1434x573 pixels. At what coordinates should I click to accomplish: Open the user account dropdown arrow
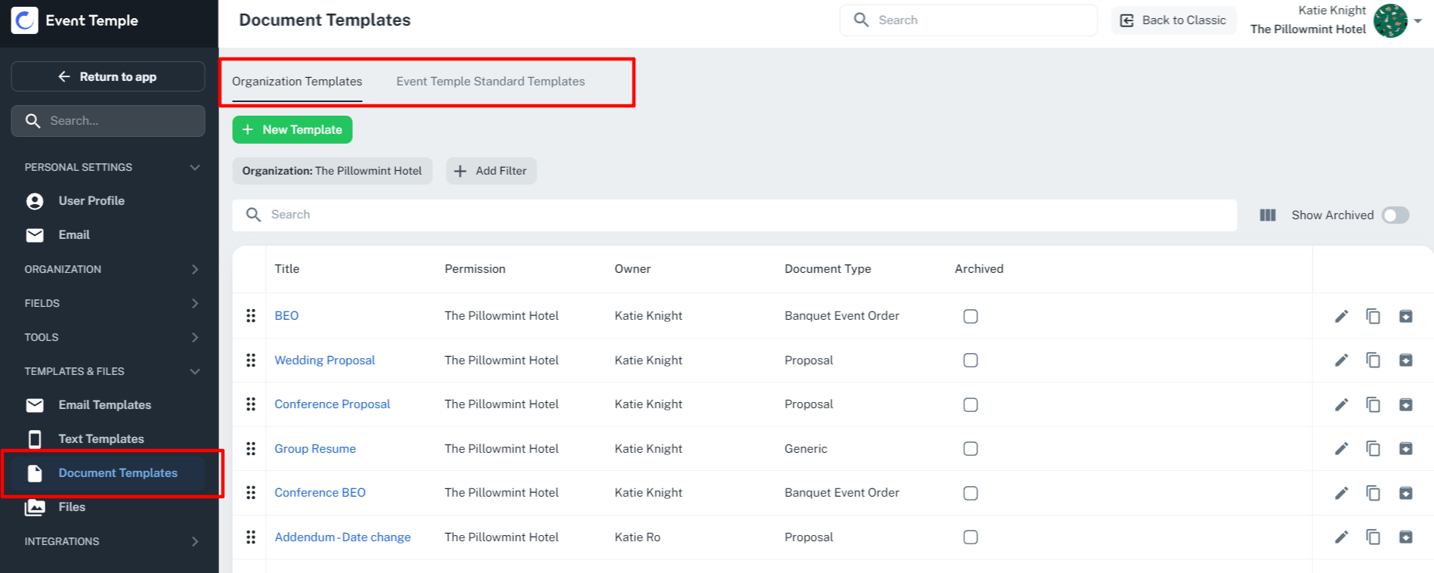1418,21
